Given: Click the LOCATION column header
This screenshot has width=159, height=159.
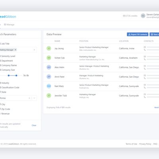Looking at the screenshot, I should coord(124,41).
